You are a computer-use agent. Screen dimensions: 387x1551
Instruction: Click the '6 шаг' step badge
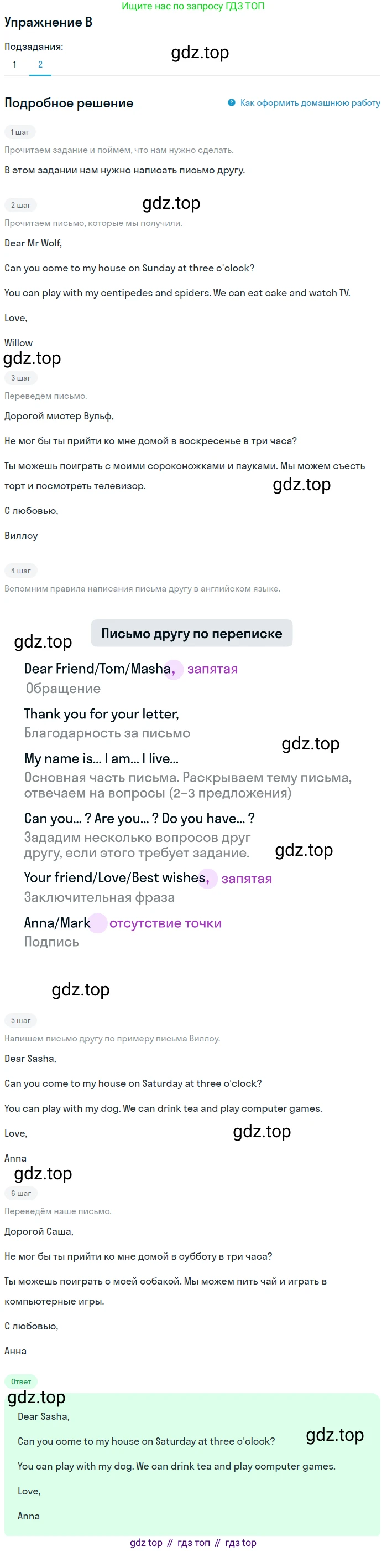tap(20, 1193)
